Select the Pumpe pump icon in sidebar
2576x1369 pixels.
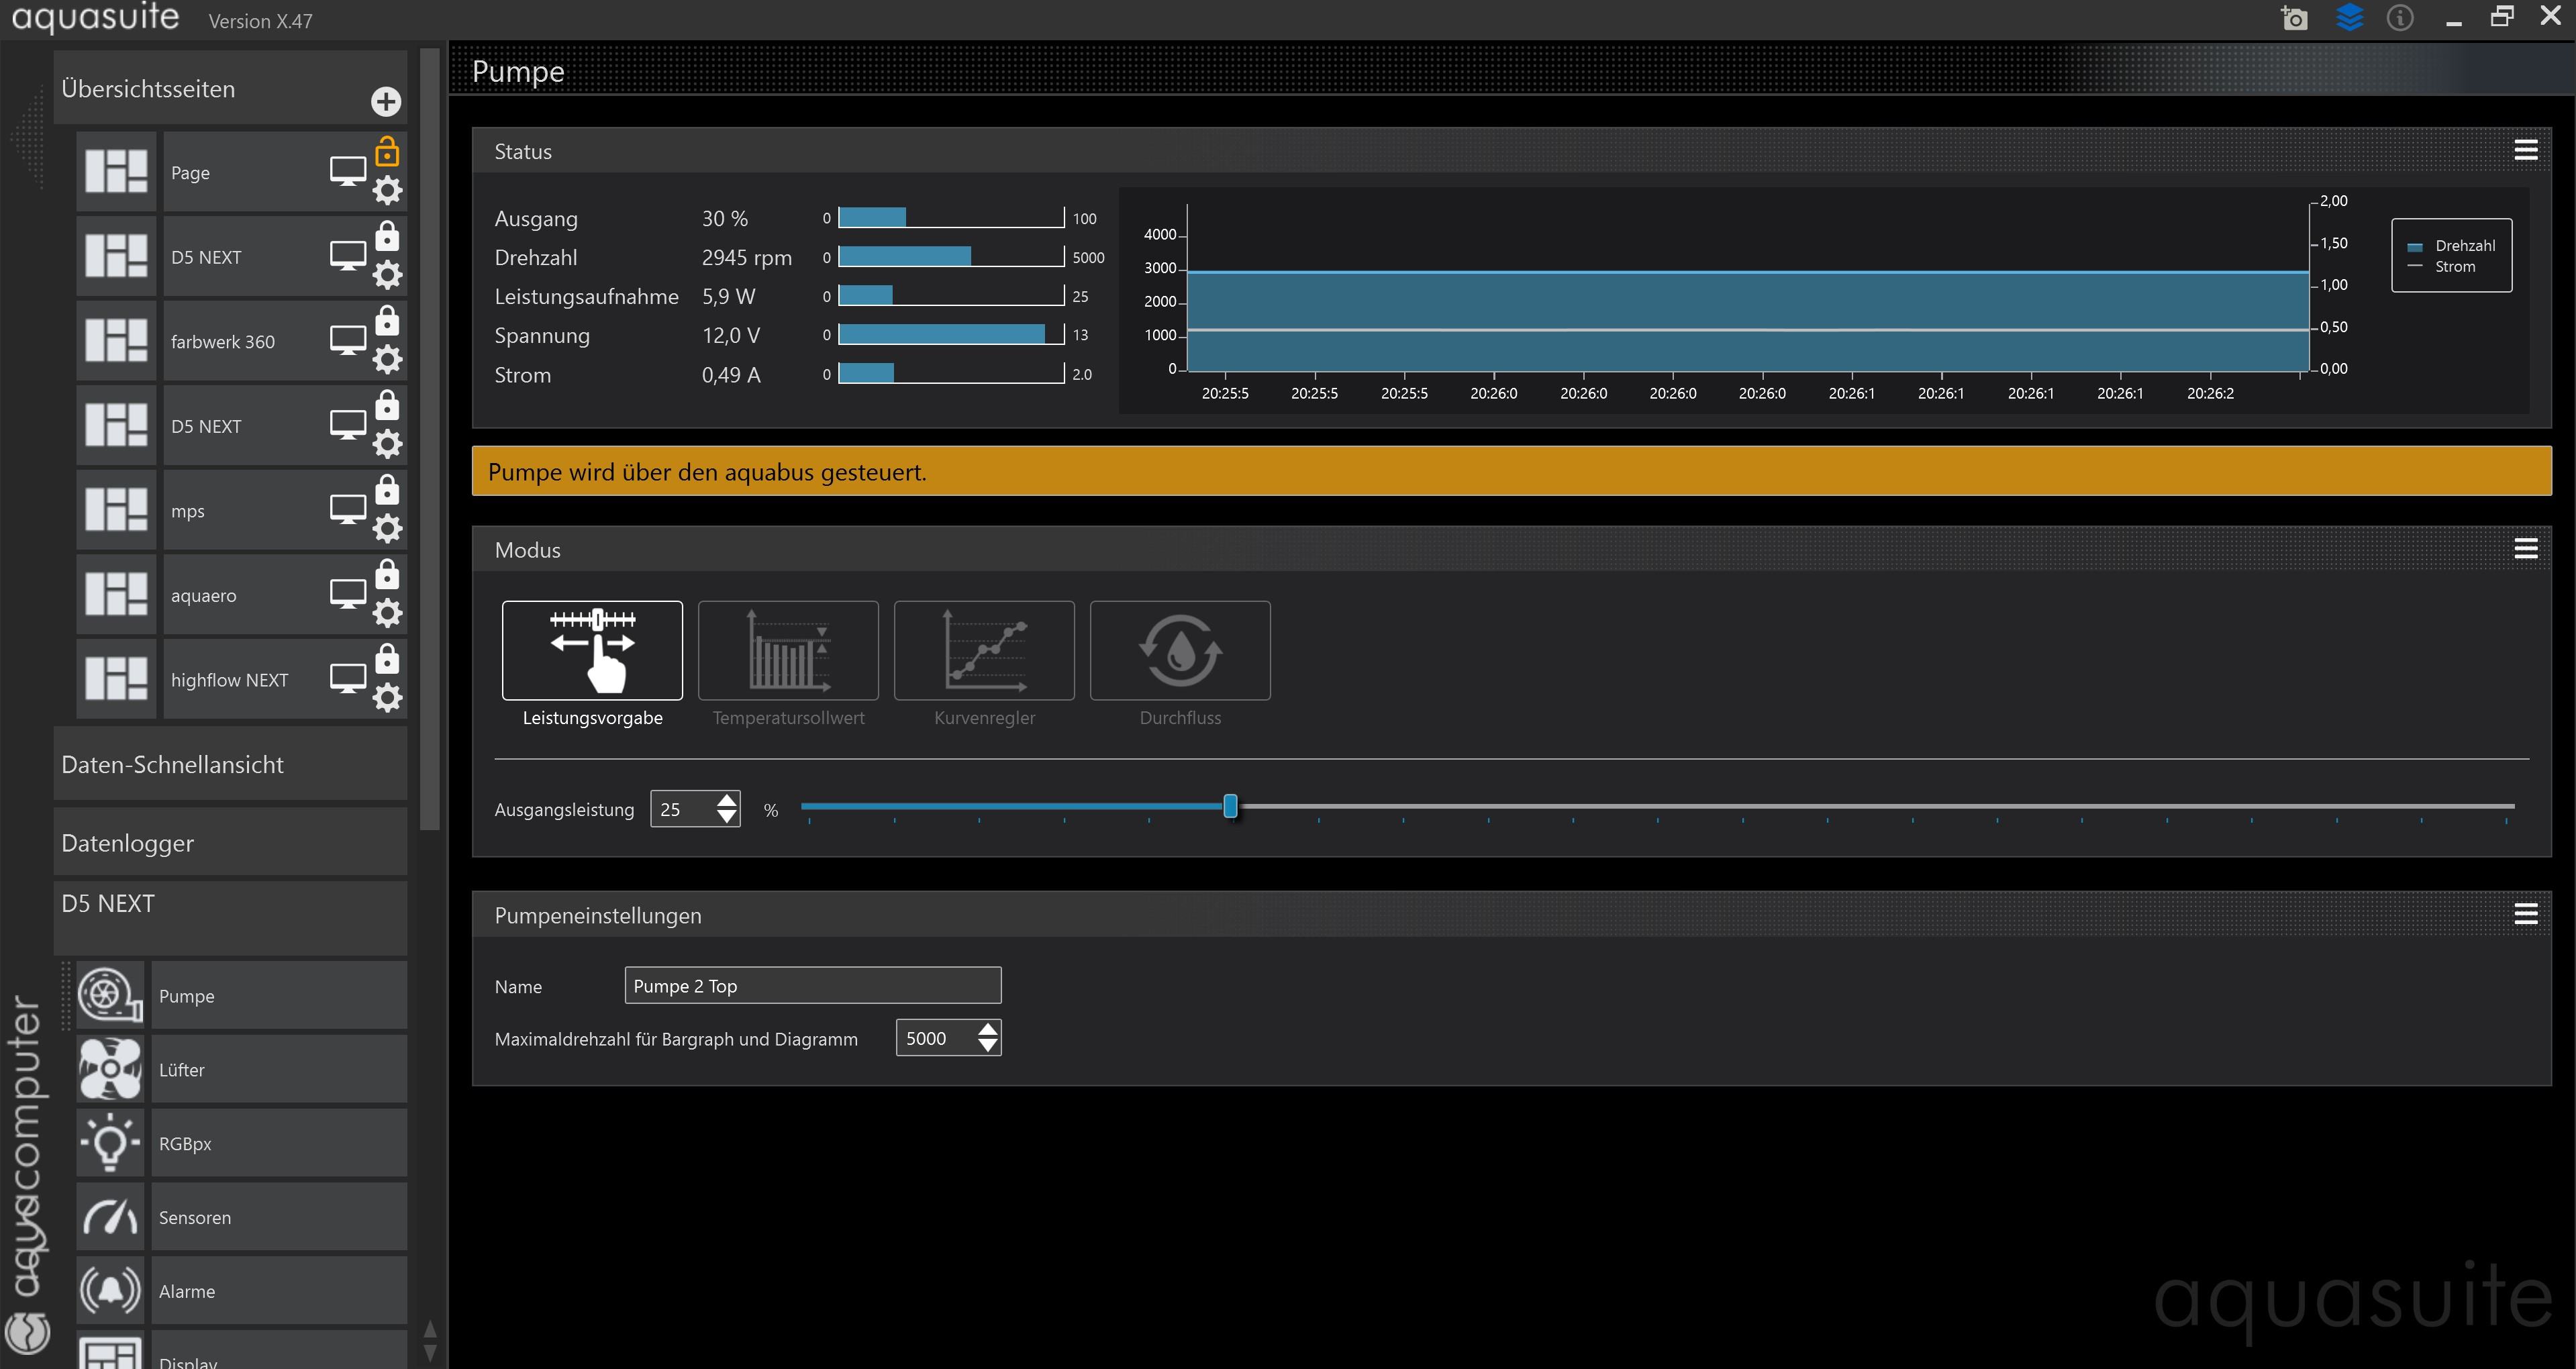coord(110,995)
